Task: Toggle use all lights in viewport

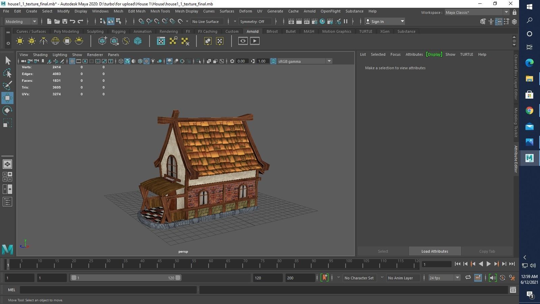Action: coord(153,61)
